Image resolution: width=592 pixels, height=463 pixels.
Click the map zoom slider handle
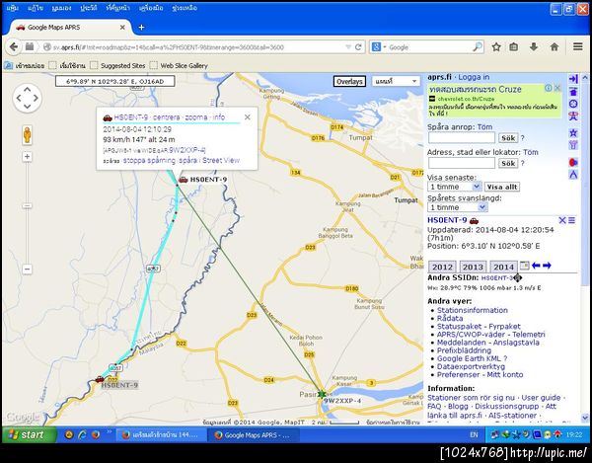[27, 205]
